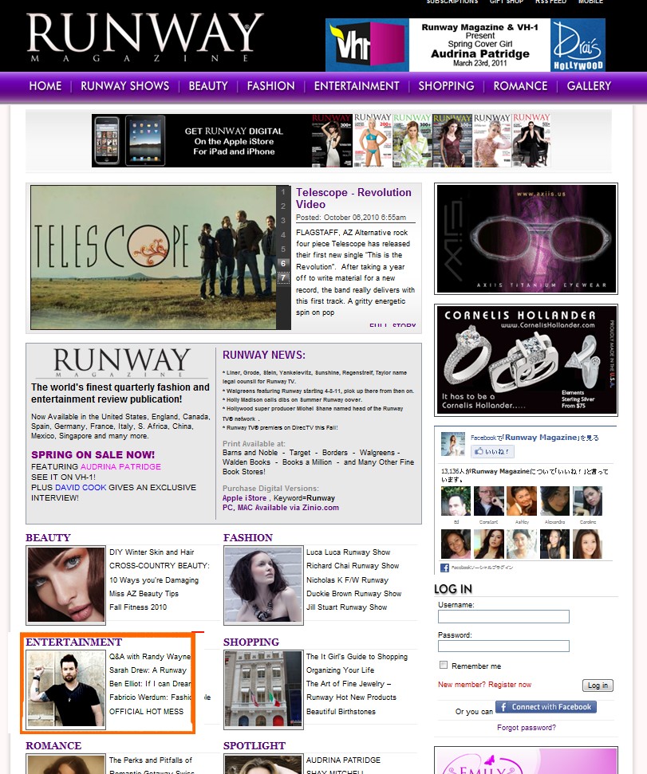Open PC, MAC Available via Zinio.com link

281,508
